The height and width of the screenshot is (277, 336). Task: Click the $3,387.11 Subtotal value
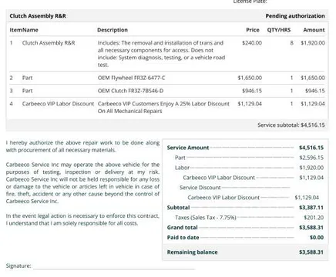(x=311, y=208)
